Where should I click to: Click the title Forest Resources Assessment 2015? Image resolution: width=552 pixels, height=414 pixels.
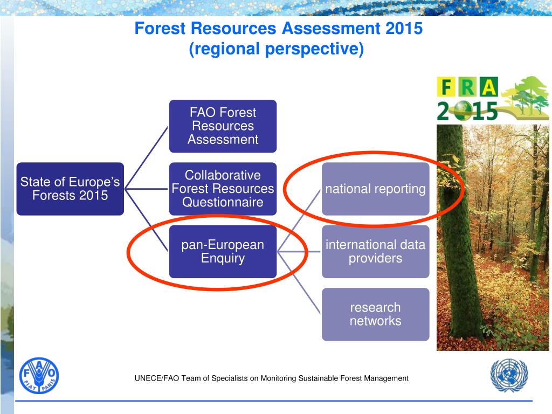pos(279,28)
